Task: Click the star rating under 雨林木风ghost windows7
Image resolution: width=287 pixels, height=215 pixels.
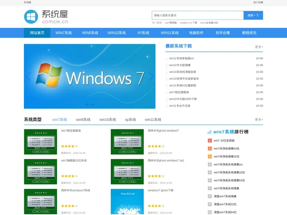Action: pos(156,146)
